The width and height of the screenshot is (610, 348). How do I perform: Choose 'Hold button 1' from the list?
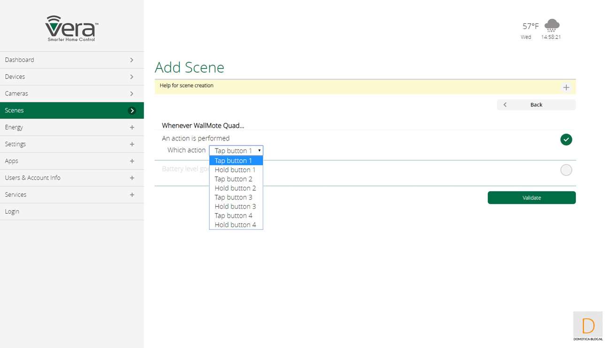pos(235,170)
